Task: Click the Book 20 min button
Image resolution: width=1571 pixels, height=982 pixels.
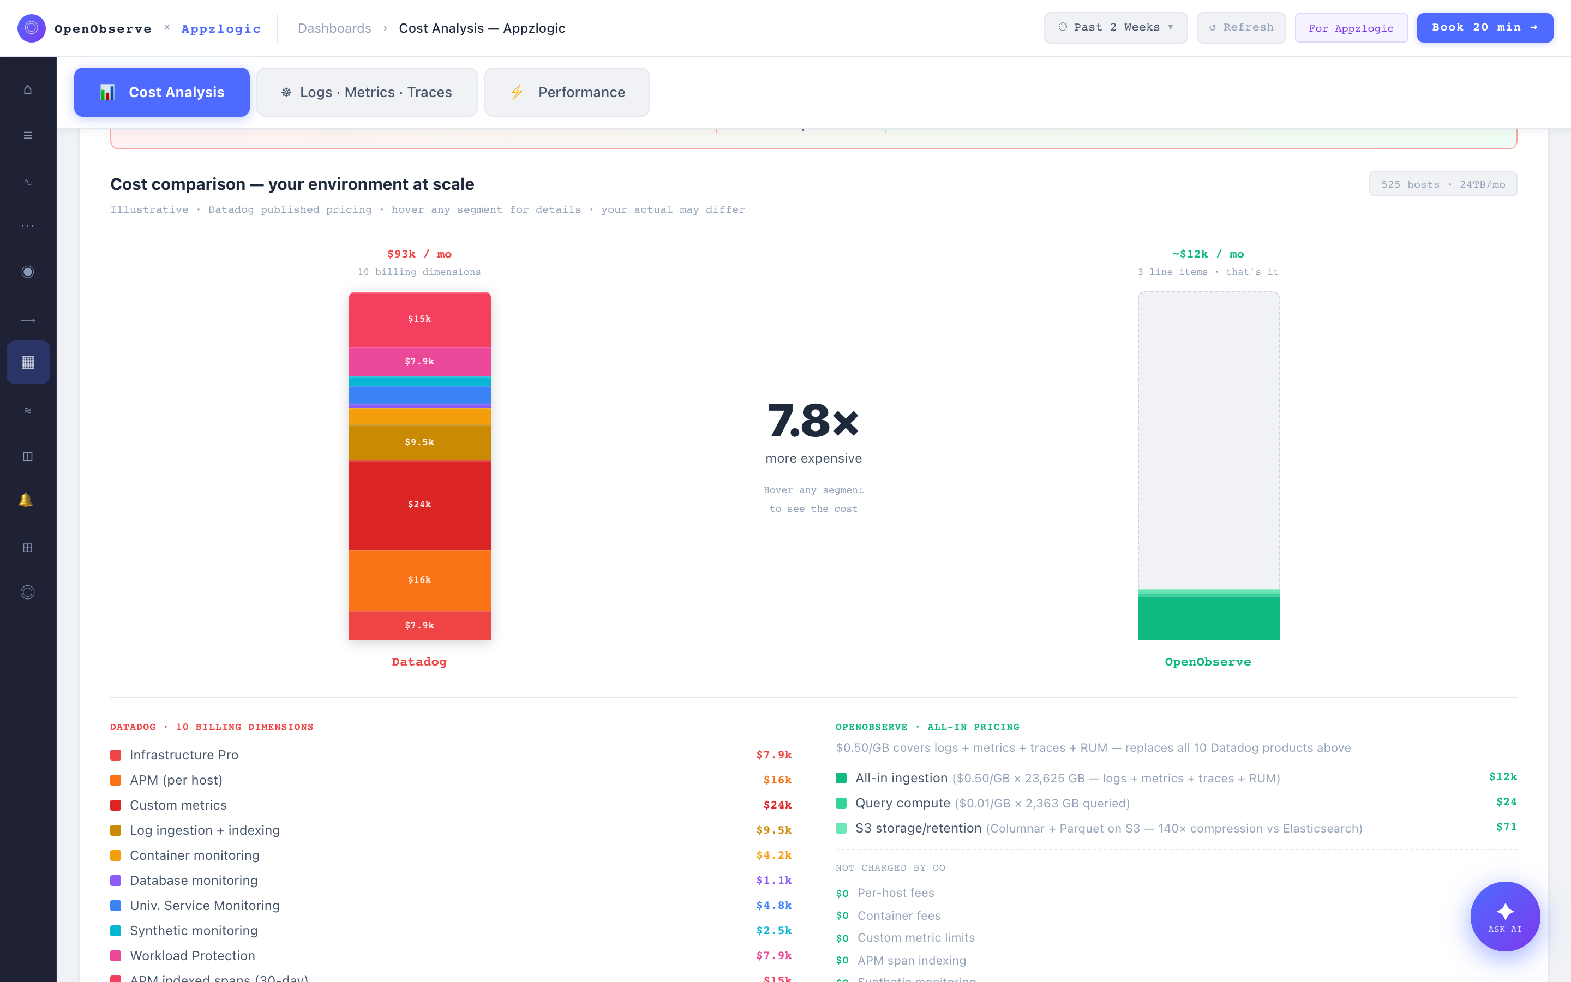Action: 1485,27
